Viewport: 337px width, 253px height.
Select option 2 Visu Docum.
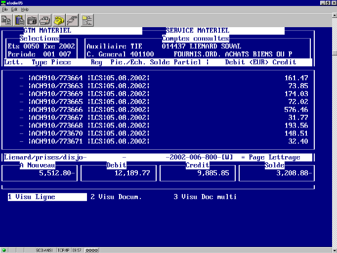coord(116,197)
